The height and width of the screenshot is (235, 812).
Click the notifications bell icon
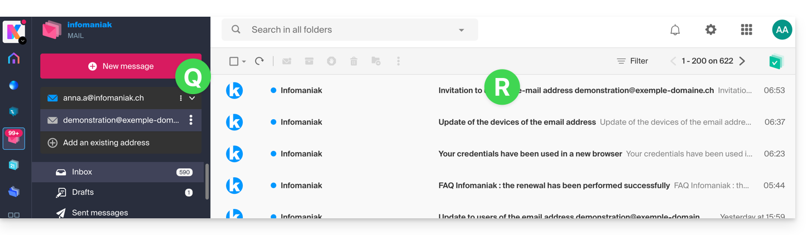(x=675, y=30)
